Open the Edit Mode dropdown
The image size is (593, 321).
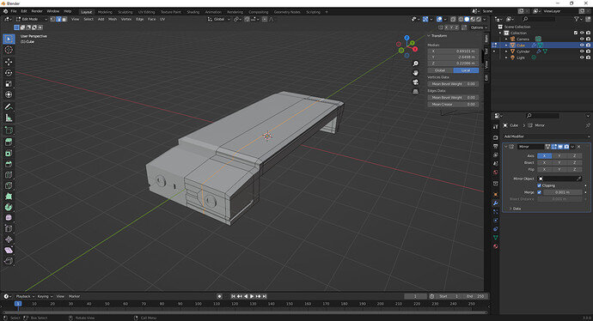(x=32, y=19)
